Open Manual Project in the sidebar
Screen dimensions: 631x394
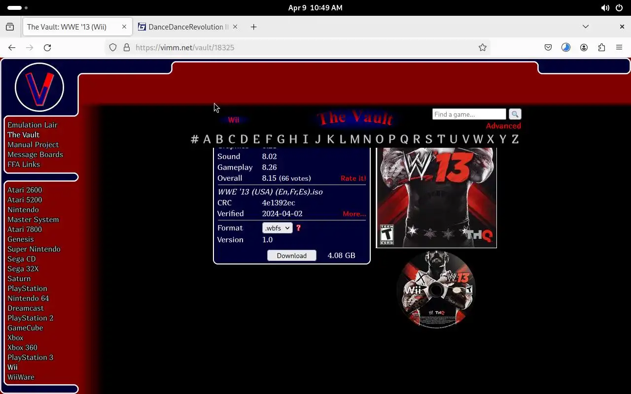click(33, 145)
